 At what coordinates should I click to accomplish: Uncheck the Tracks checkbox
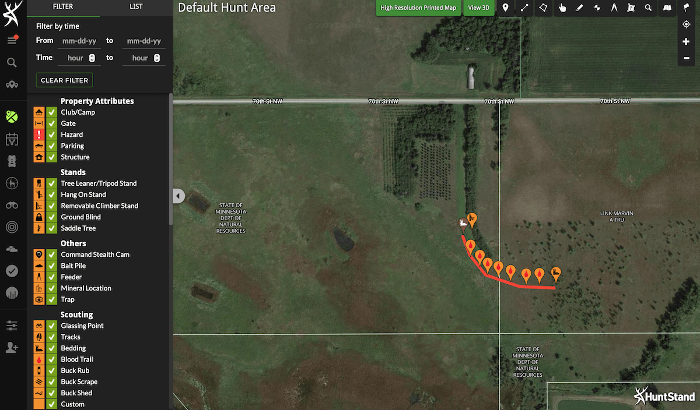pos(51,337)
